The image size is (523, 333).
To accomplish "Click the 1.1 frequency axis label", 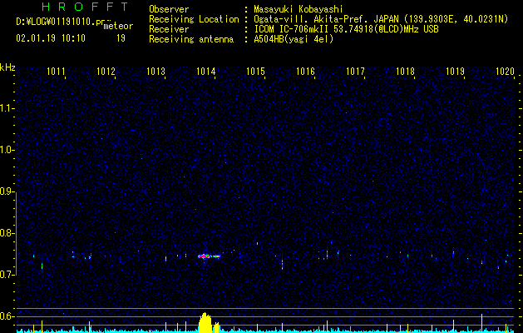I will [7, 108].
